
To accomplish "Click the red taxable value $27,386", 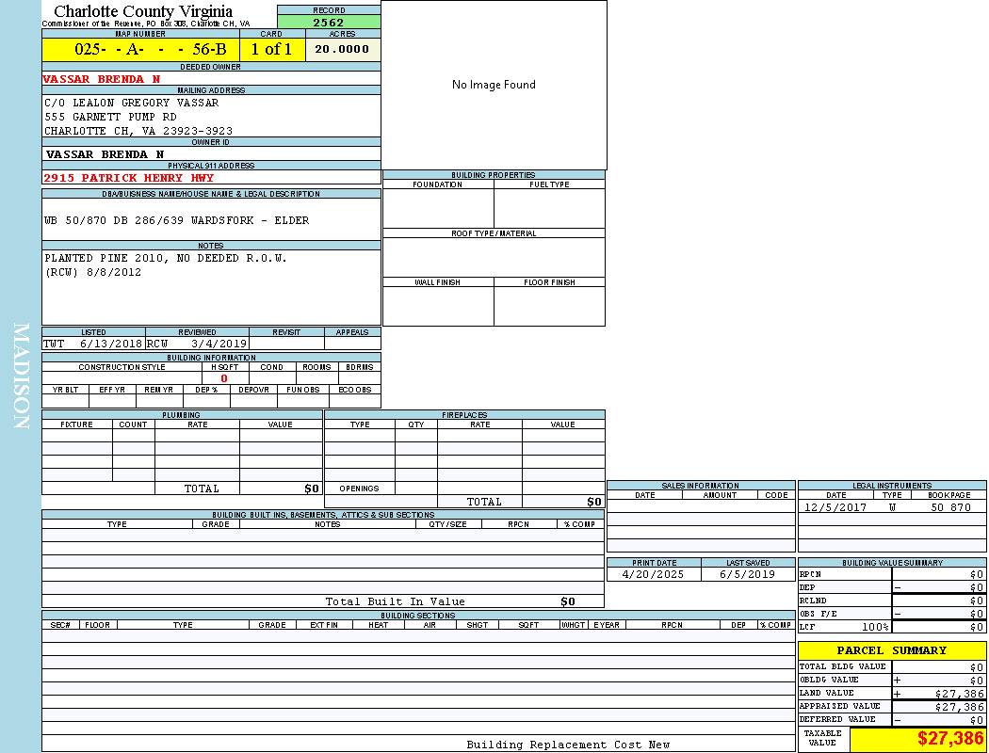I will [x=950, y=739].
